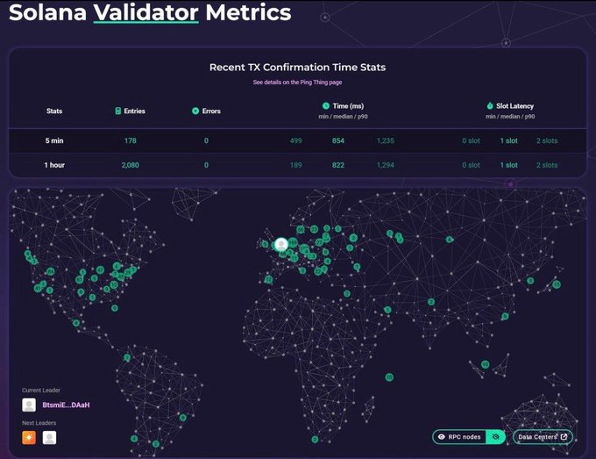Click the map marker over Spain
The image size is (596, 459).
click(268, 280)
